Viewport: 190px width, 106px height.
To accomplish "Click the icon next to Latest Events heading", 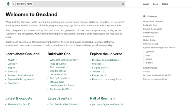I will [x=71, y=99].
